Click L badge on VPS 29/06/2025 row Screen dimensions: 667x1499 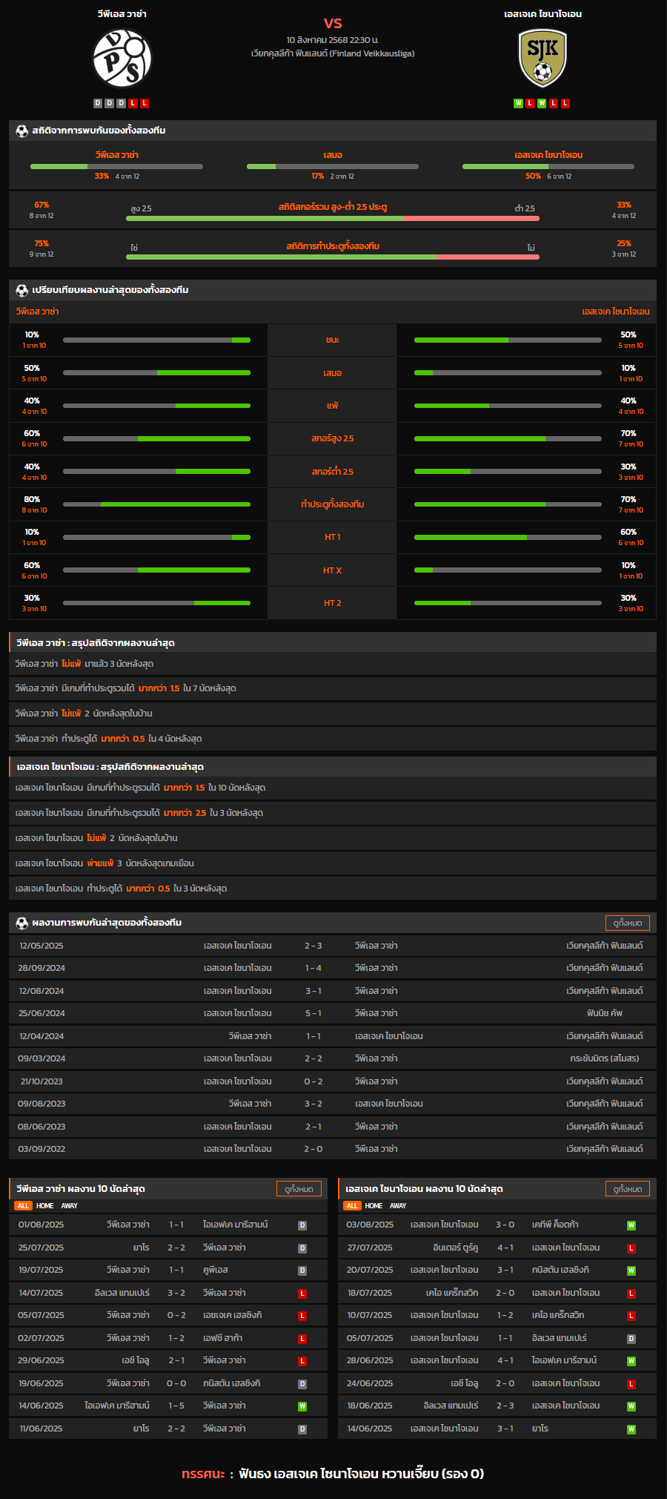[x=302, y=1361]
